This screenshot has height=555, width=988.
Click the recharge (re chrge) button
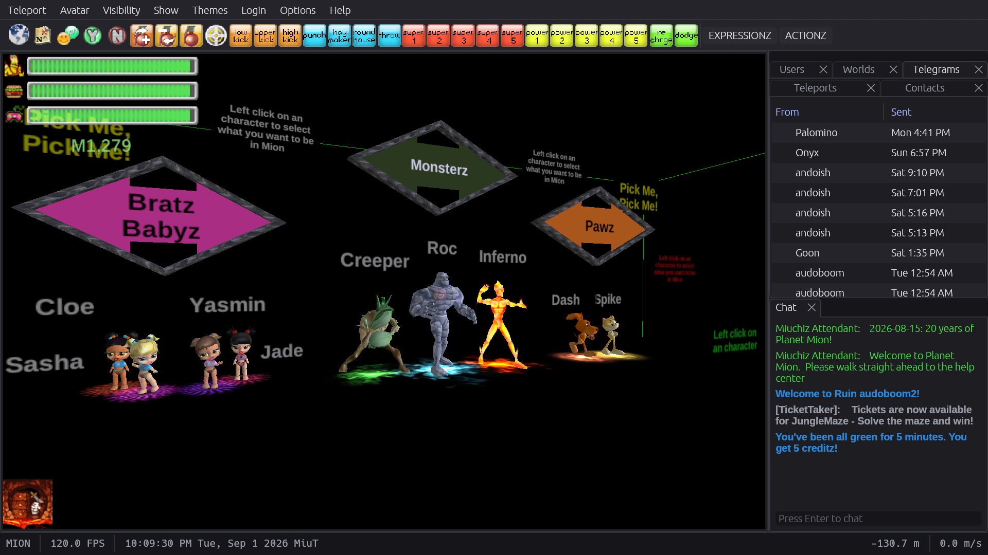tap(661, 35)
